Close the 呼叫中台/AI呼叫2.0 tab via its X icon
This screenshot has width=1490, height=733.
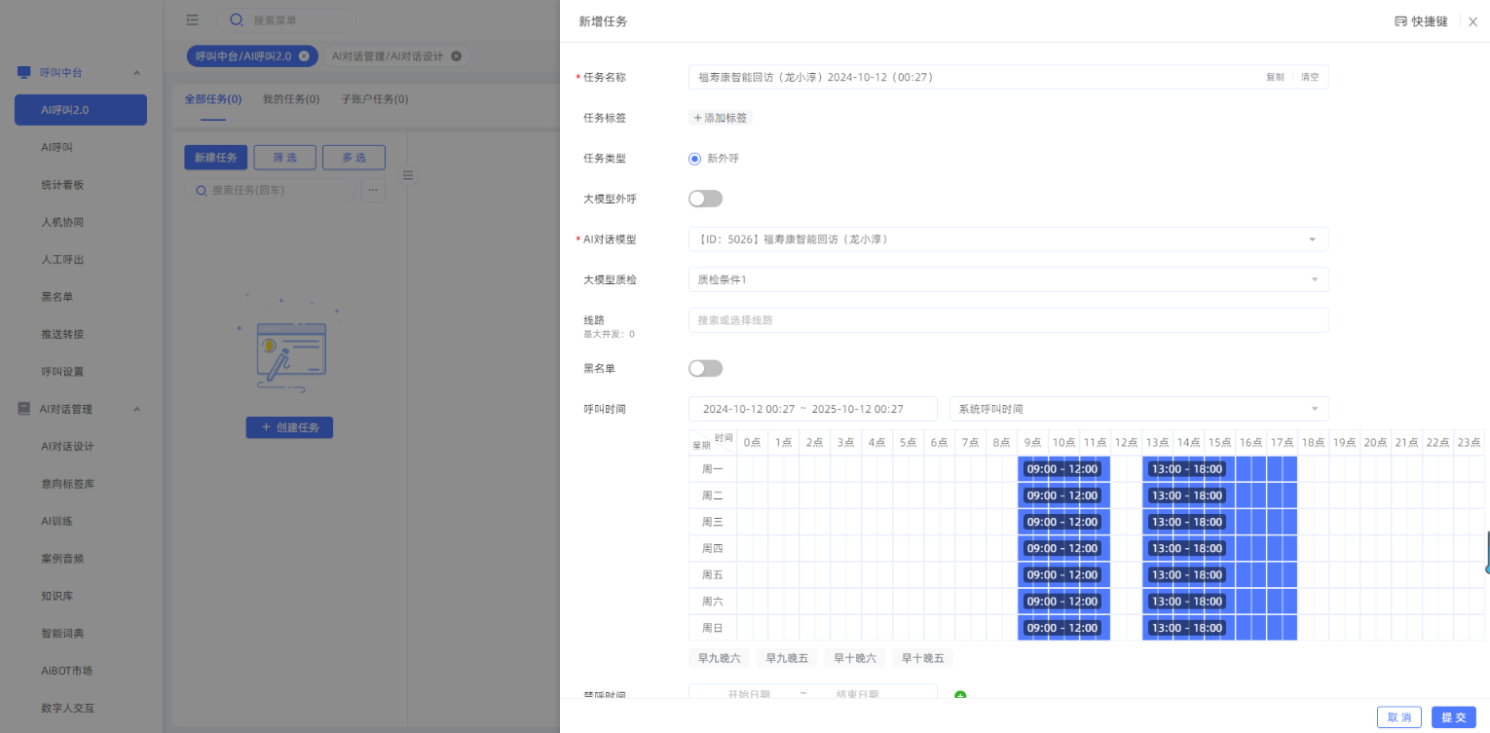pos(304,56)
